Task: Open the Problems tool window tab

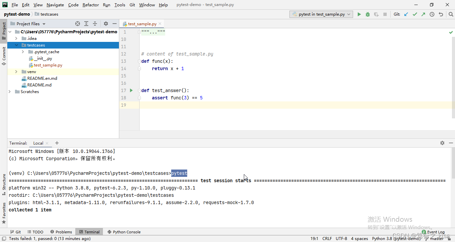Action: [61, 232]
